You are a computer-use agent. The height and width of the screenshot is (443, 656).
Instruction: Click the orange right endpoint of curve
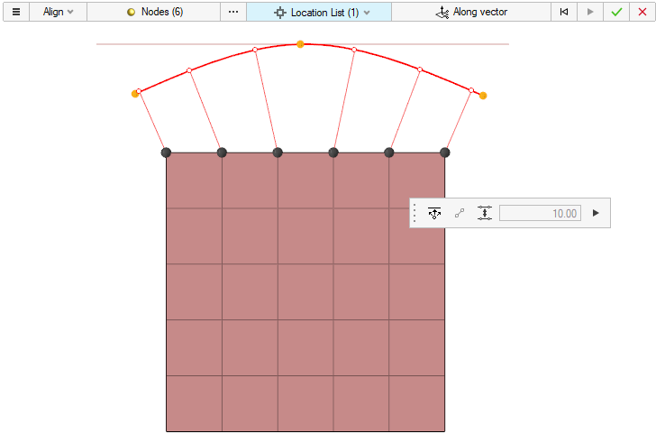tap(483, 96)
